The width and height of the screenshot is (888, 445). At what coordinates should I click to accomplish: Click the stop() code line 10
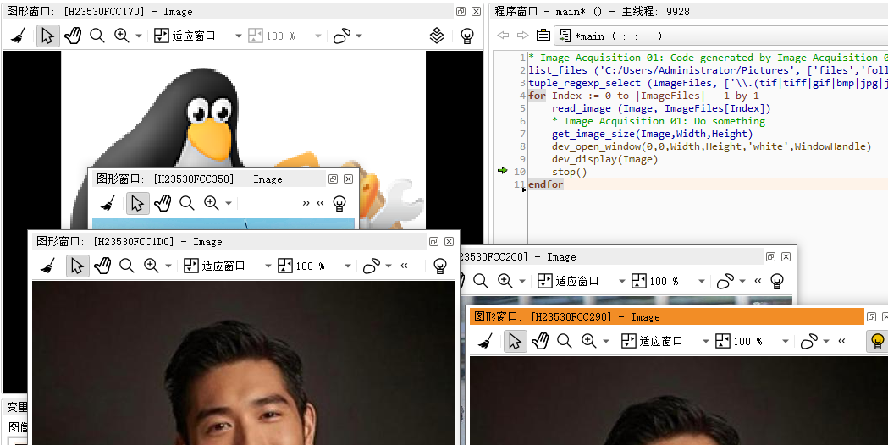(569, 172)
